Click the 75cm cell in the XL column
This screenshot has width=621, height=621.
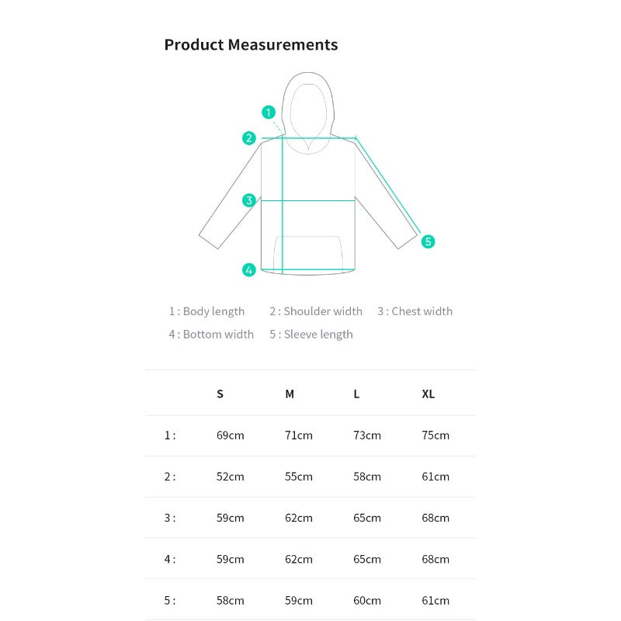pos(435,435)
